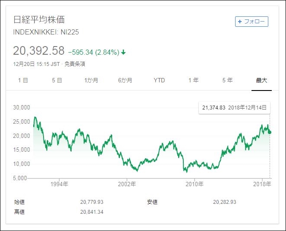Click the 安値 label
This screenshot has width=286, height=231.
152,202
